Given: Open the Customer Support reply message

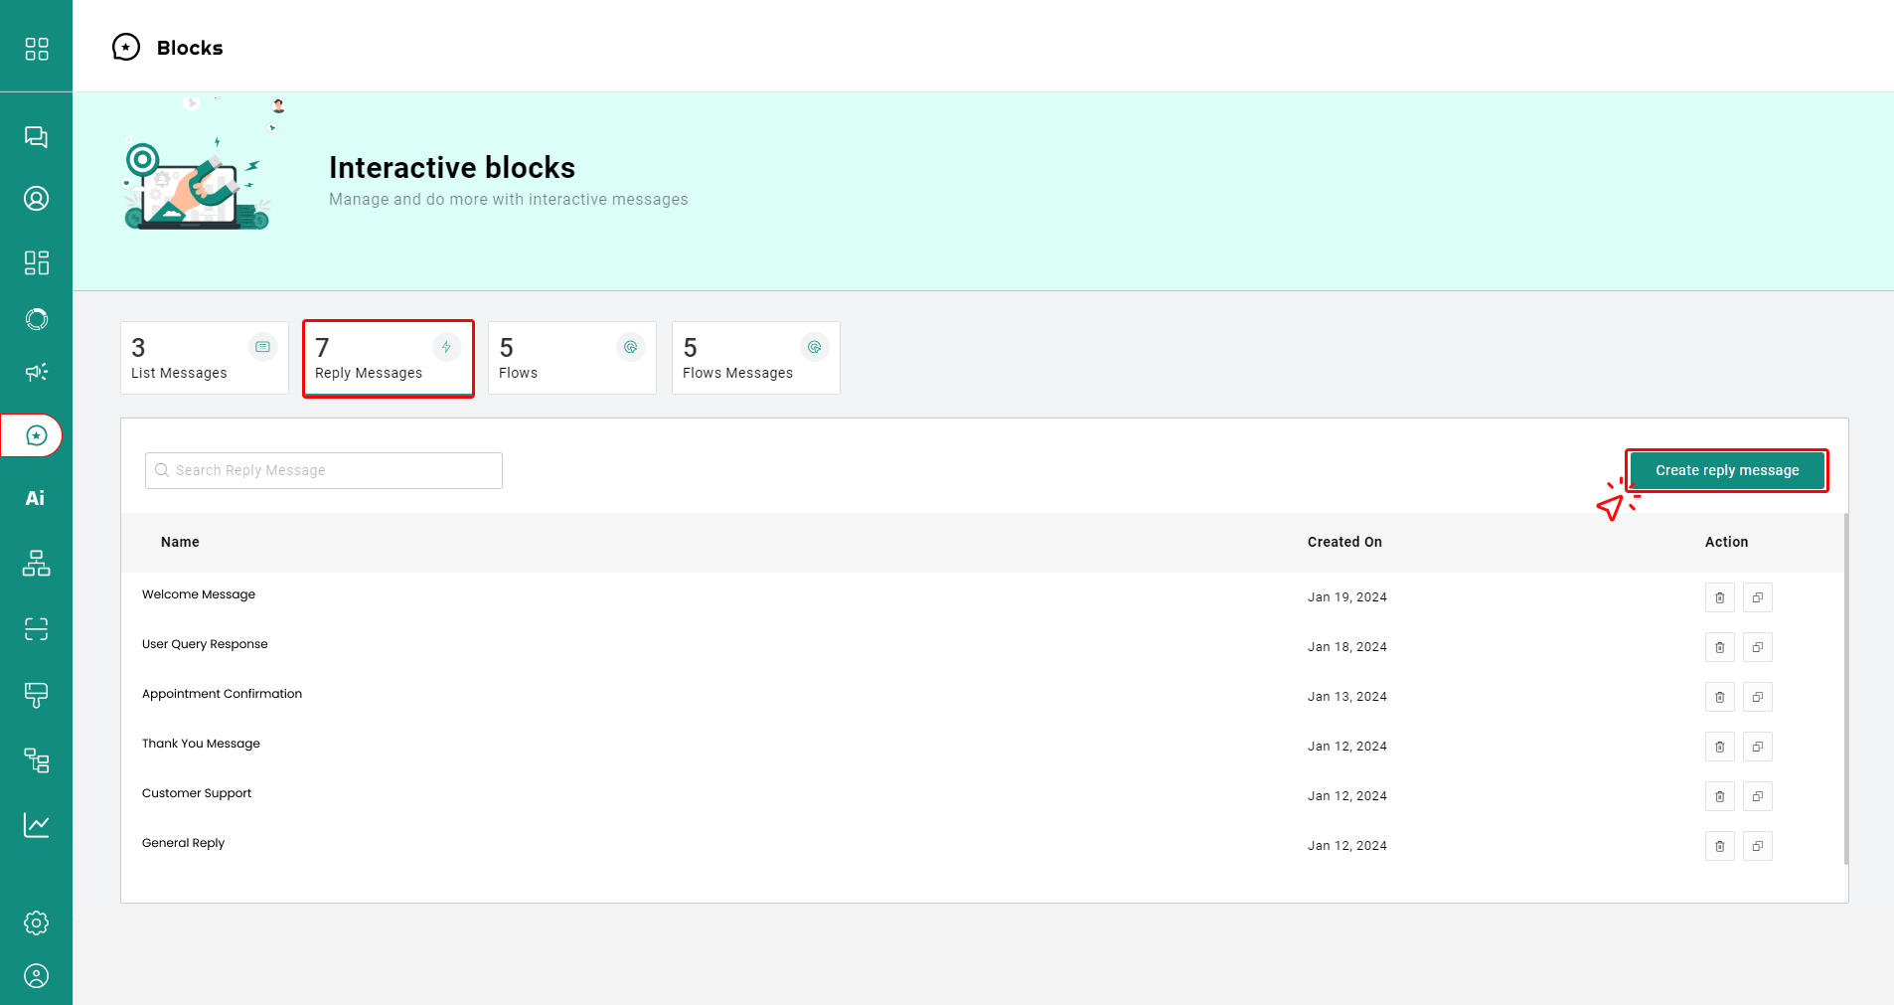Looking at the screenshot, I should click(197, 793).
